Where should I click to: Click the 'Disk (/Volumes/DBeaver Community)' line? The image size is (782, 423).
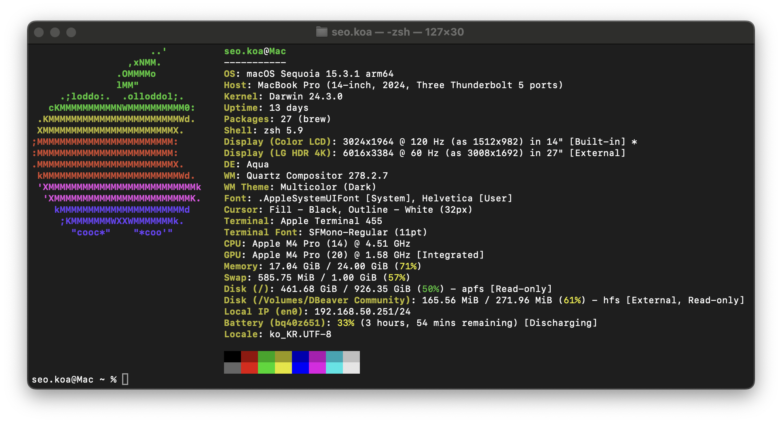484,300
